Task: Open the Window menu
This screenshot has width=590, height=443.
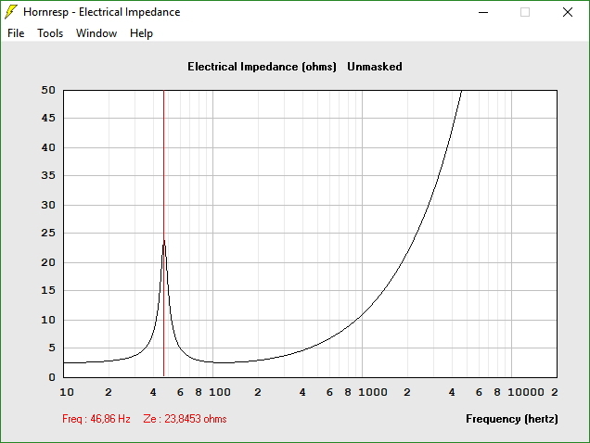Action: [x=96, y=33]
